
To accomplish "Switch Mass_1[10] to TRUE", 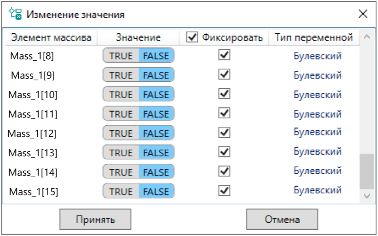I will click(121, 95).
